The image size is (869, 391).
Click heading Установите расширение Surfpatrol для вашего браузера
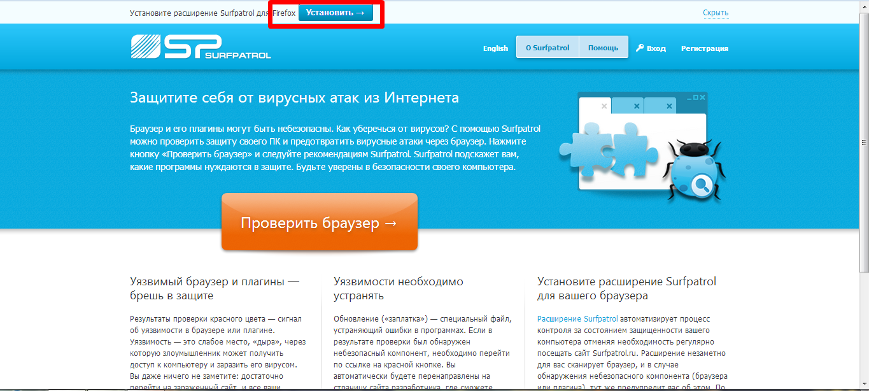(626, 288)
